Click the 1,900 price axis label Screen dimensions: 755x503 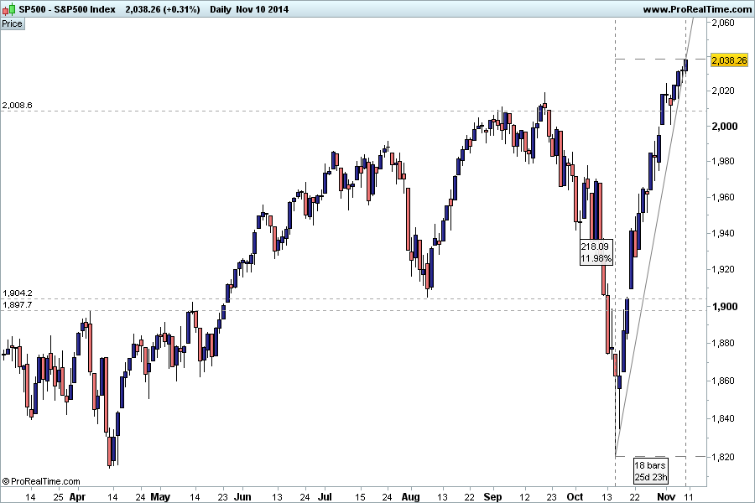(x=725, y=307)
